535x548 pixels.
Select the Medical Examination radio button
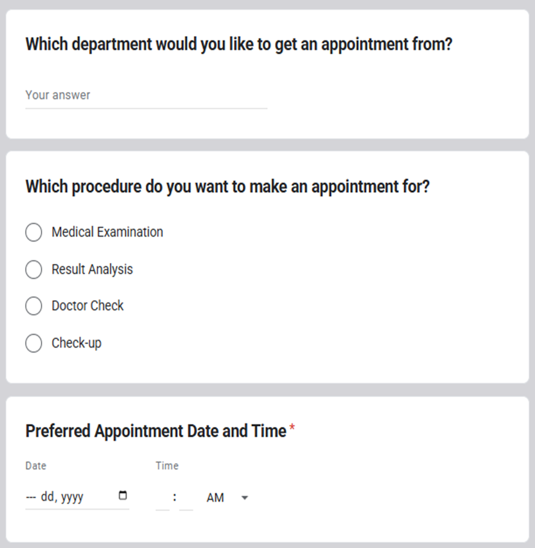click(33, 232)
